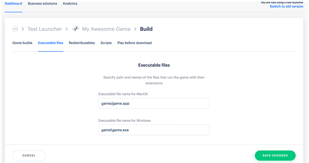The image size is (309, 163).
Task: Navigate to Test Launcher breadcrumb
Action: [x=45, y=29]
